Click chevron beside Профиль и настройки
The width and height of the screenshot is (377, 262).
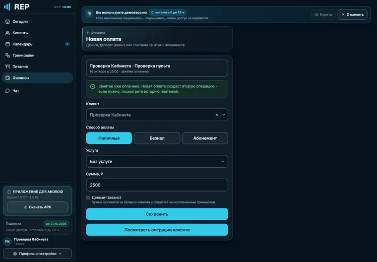60,254
